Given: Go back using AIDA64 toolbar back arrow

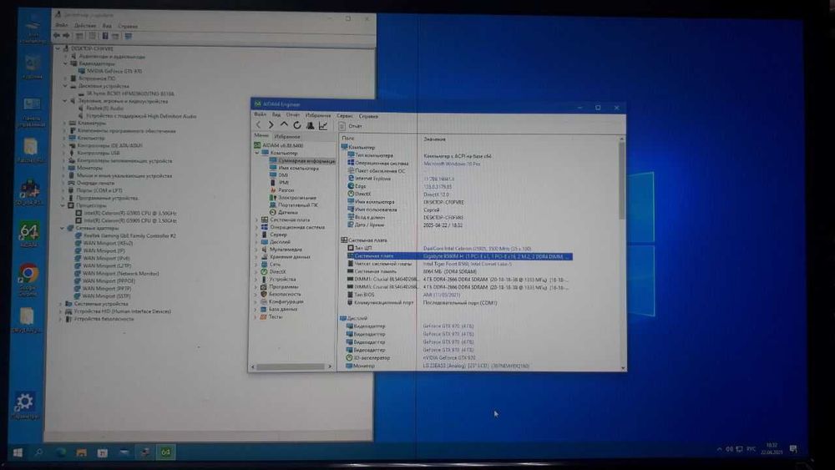Looking at the screenshot, I should pyautogui.click(x=258, y=125).
